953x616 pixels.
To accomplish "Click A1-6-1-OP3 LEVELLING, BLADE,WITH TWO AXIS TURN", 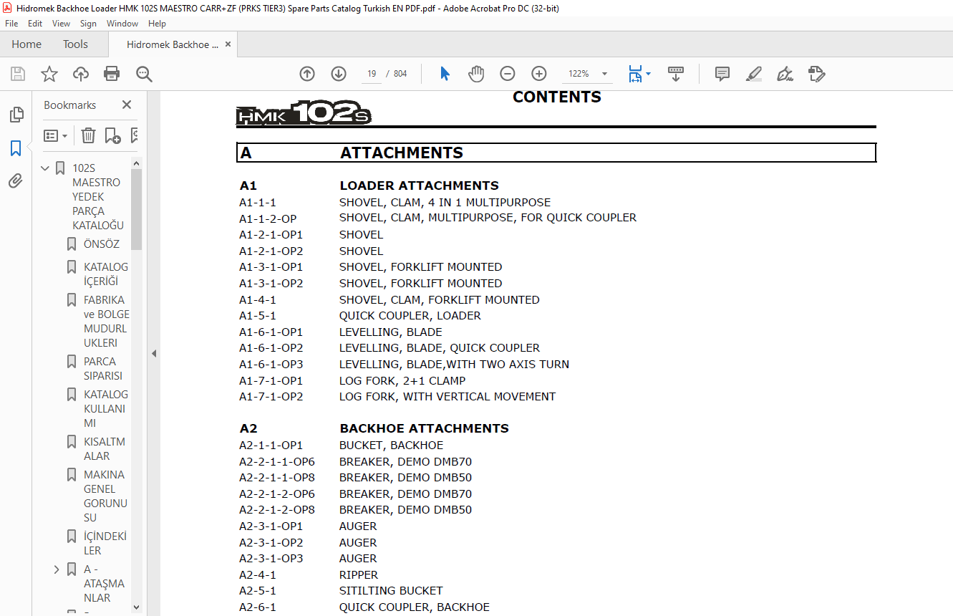I will pos(405,365).
